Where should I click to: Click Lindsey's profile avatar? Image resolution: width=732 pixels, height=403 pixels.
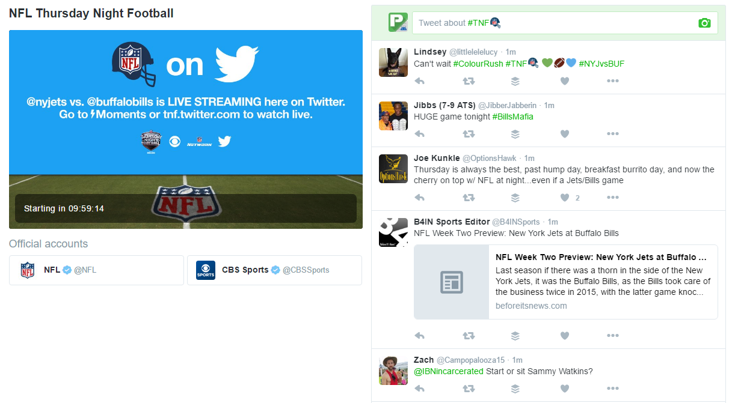393,62
